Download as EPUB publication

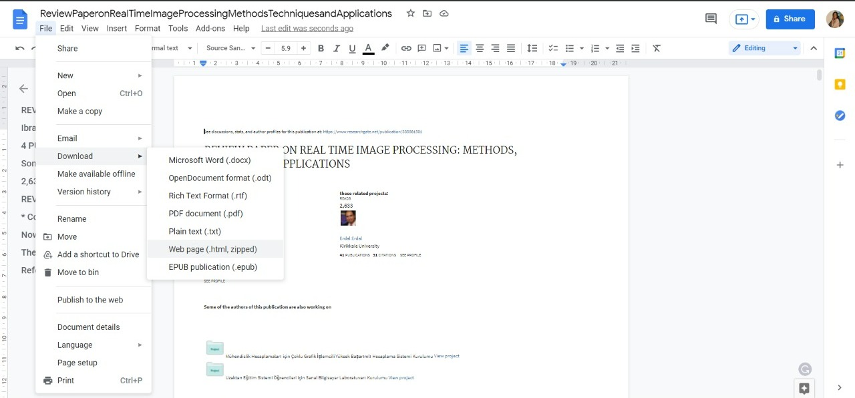(x=215, y=267)
